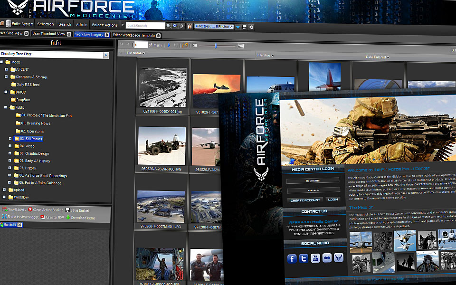Expand the AFCENT folder
The width and height of the screenshot is (456, 285).
click(6, 69)
